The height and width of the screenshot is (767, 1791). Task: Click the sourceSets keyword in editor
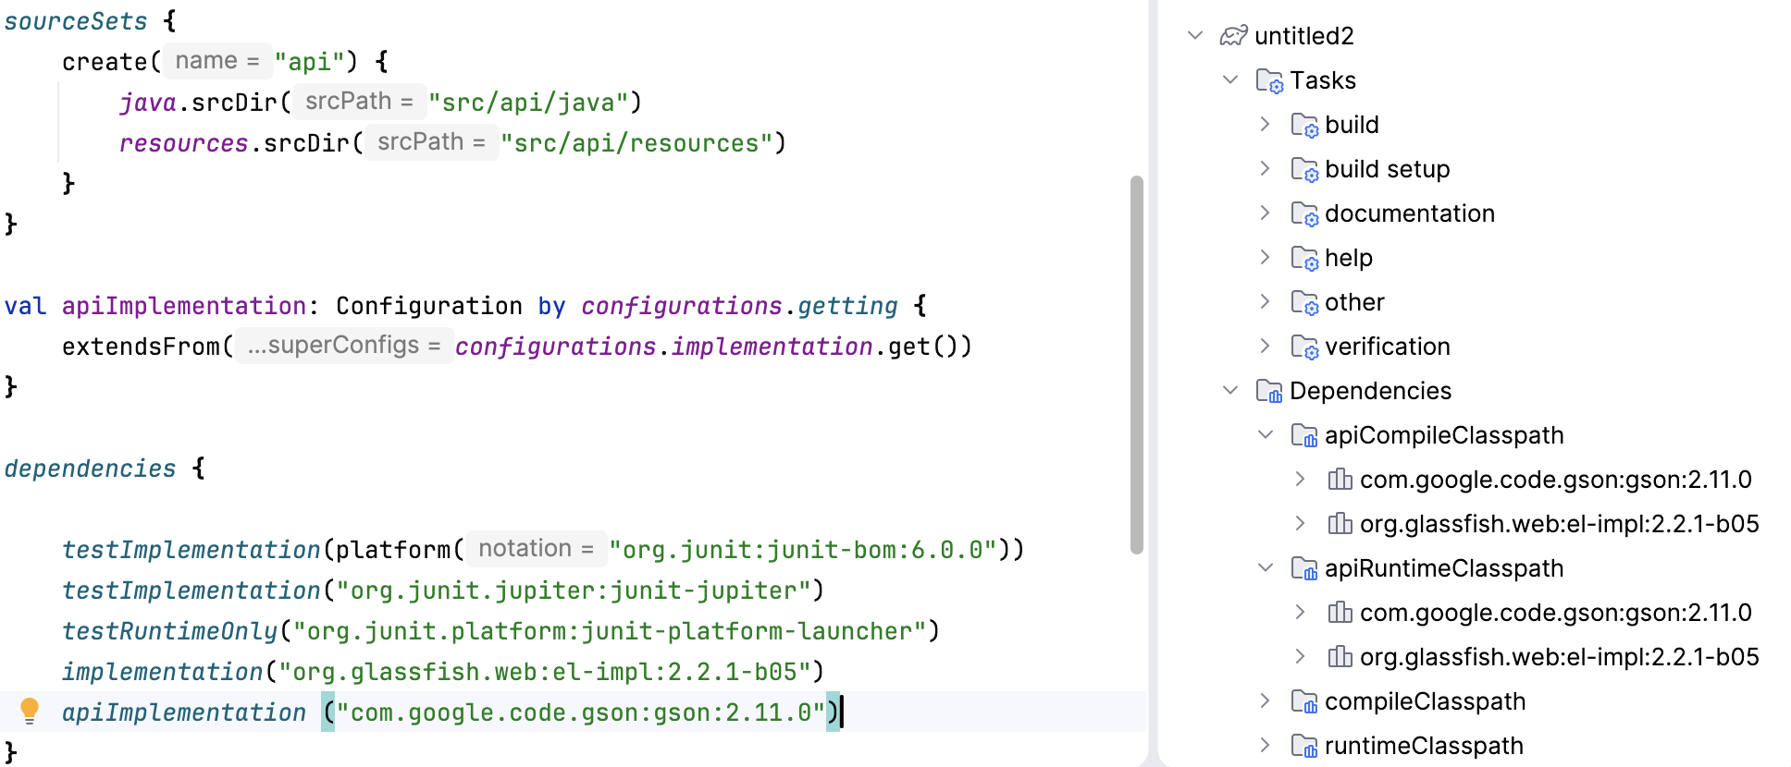point(76,21)
